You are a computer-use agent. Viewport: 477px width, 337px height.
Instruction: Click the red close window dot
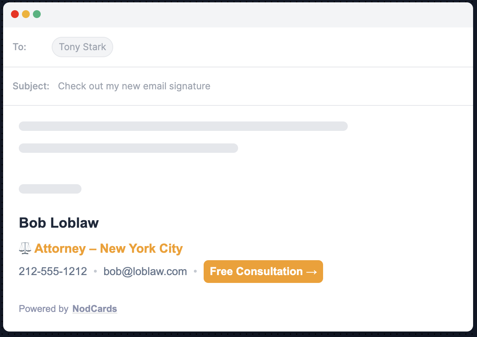coord(15,14)
